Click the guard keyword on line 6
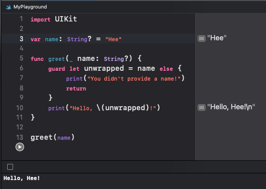The image size is (266, 189). click(57, 69)
